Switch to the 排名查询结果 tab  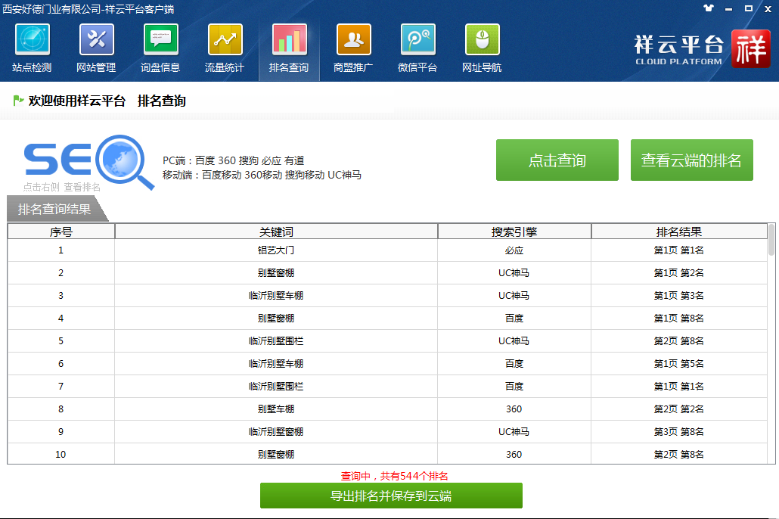pos(54,210)
